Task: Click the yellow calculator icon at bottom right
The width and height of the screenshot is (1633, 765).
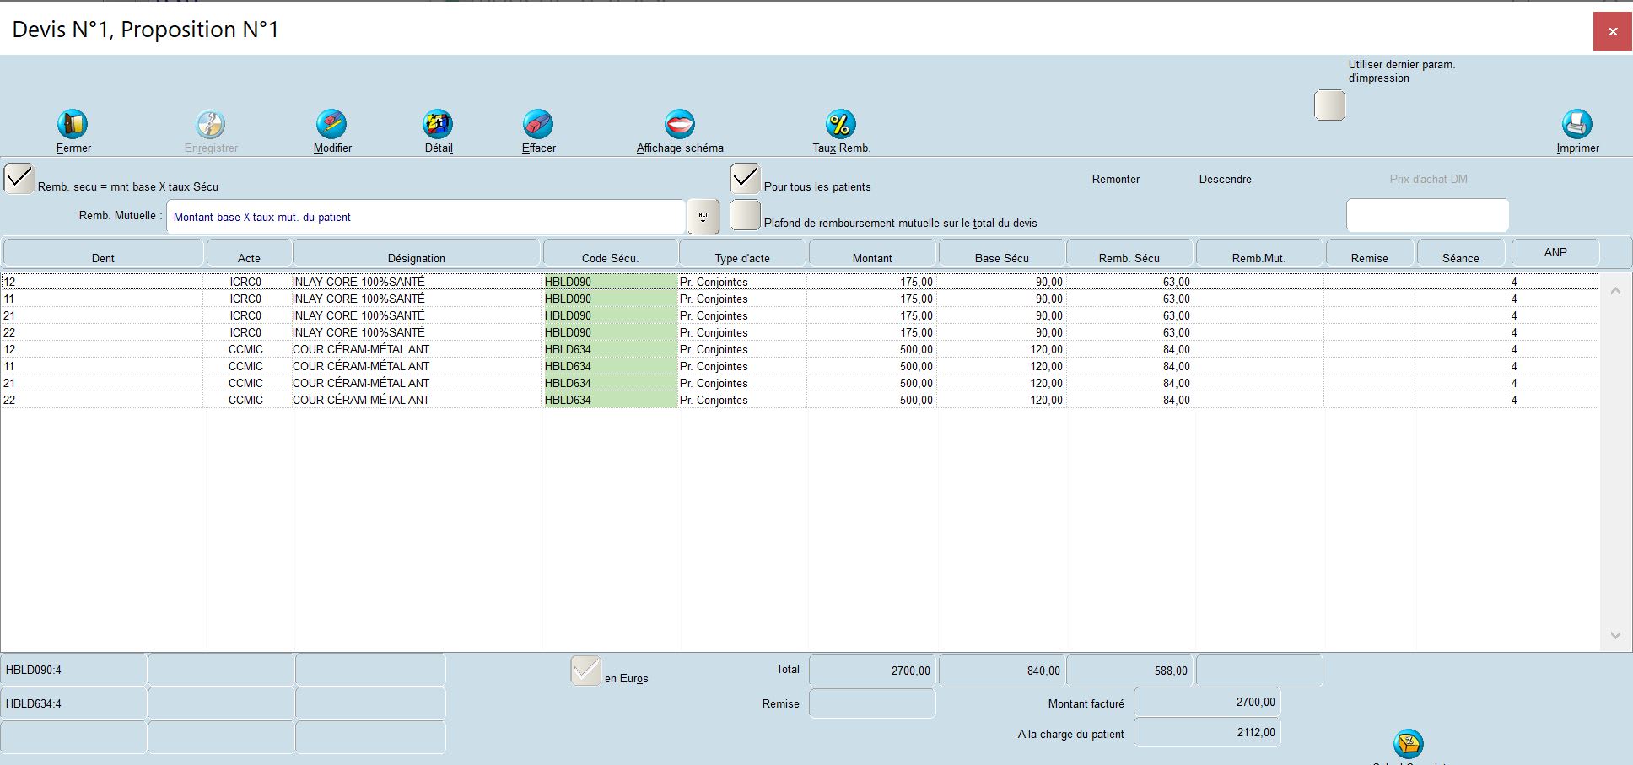Action: coord(1409,744)
